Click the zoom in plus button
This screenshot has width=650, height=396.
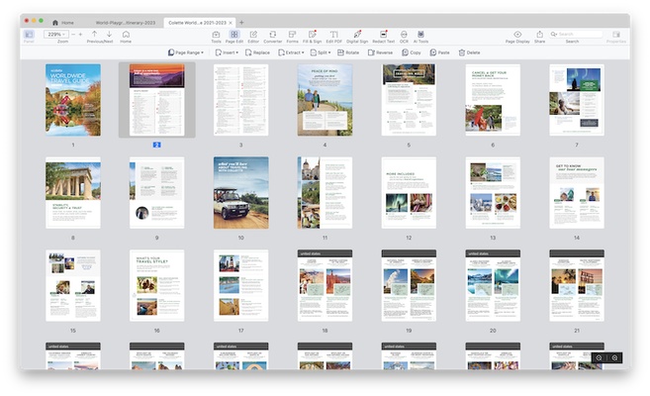(x=80, y=35)
